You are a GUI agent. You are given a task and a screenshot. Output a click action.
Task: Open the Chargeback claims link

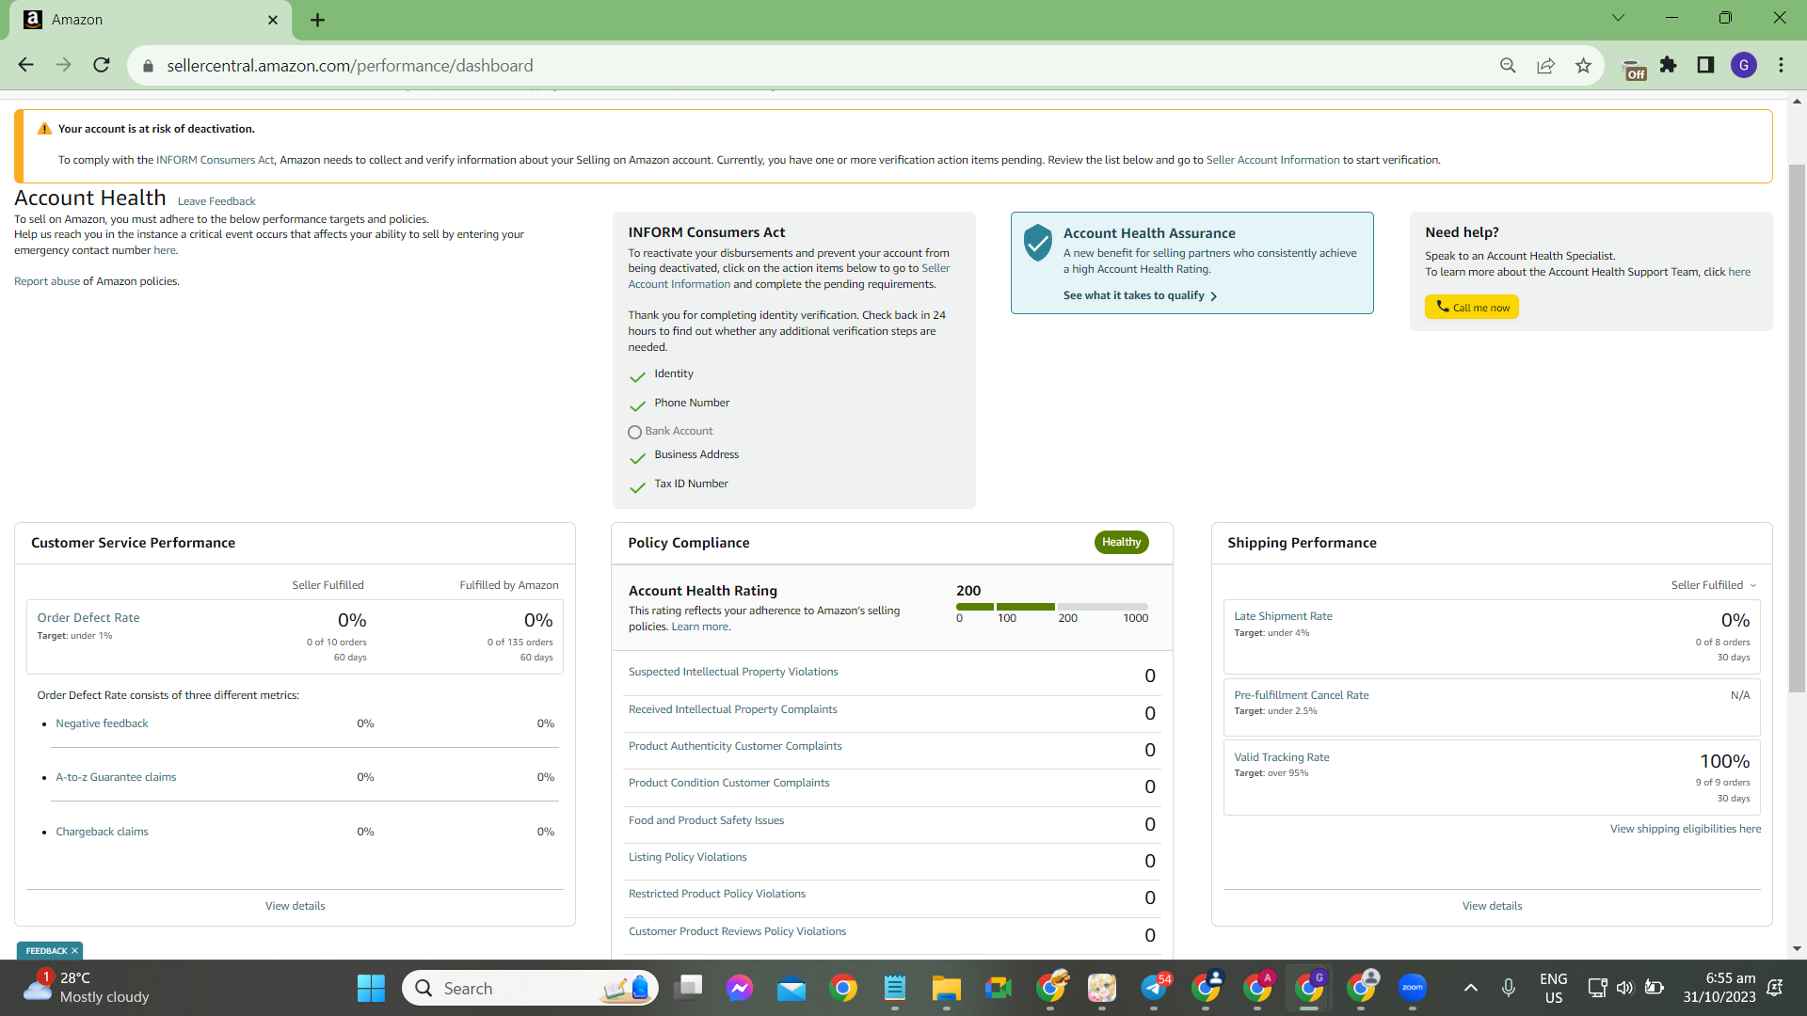[102, 832]
